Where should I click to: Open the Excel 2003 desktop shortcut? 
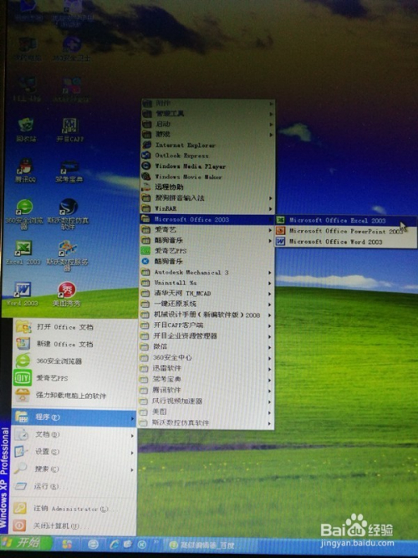tap(23, 253)
